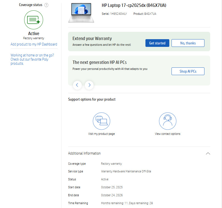
Task: Click the green Active coverage status icon
Action: click(33, 20)
